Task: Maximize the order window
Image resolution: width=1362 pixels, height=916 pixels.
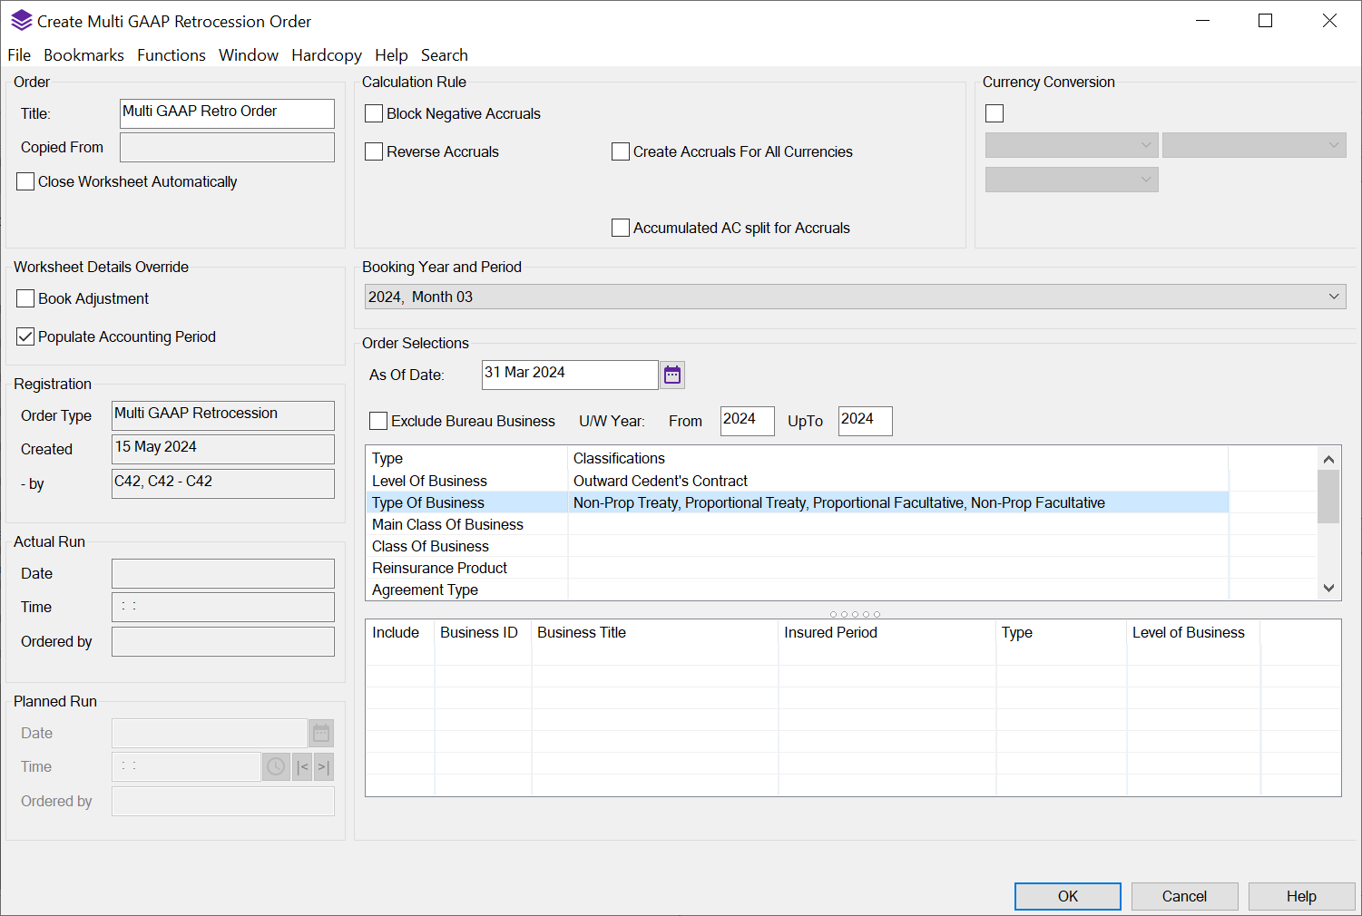Action: [1265, 21]
